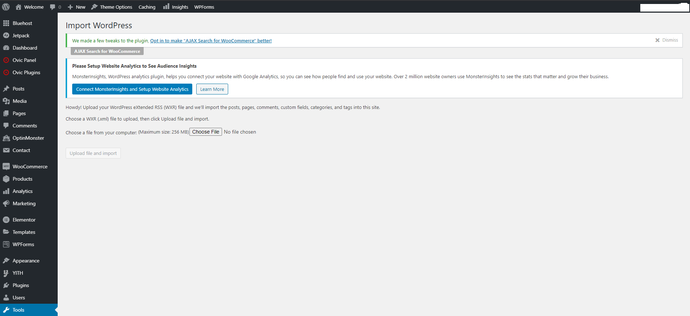This screenshot has width=690, height=316.
Task: Click the OptinMonster monster icon
Action: [x=6, y=138]
